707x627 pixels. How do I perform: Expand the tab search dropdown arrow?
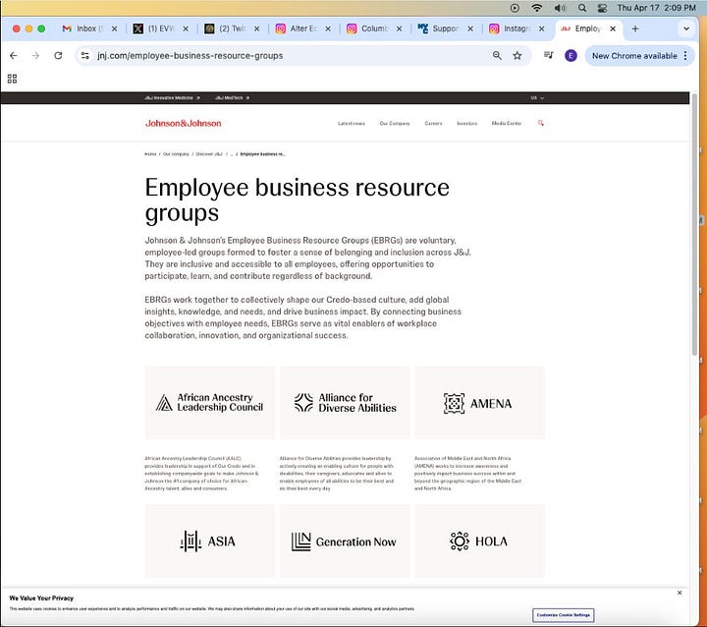coord(686,28)
